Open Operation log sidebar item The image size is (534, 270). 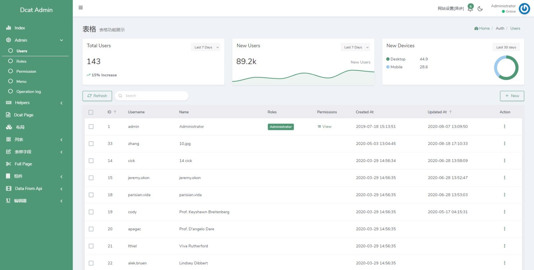(29, 91)
